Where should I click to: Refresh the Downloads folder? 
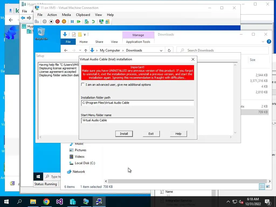pos(169,50)
